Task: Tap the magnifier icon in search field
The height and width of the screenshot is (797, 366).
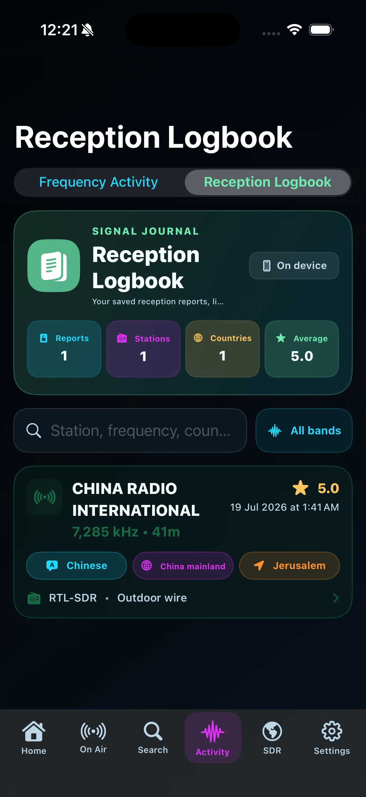Action: 34,430
